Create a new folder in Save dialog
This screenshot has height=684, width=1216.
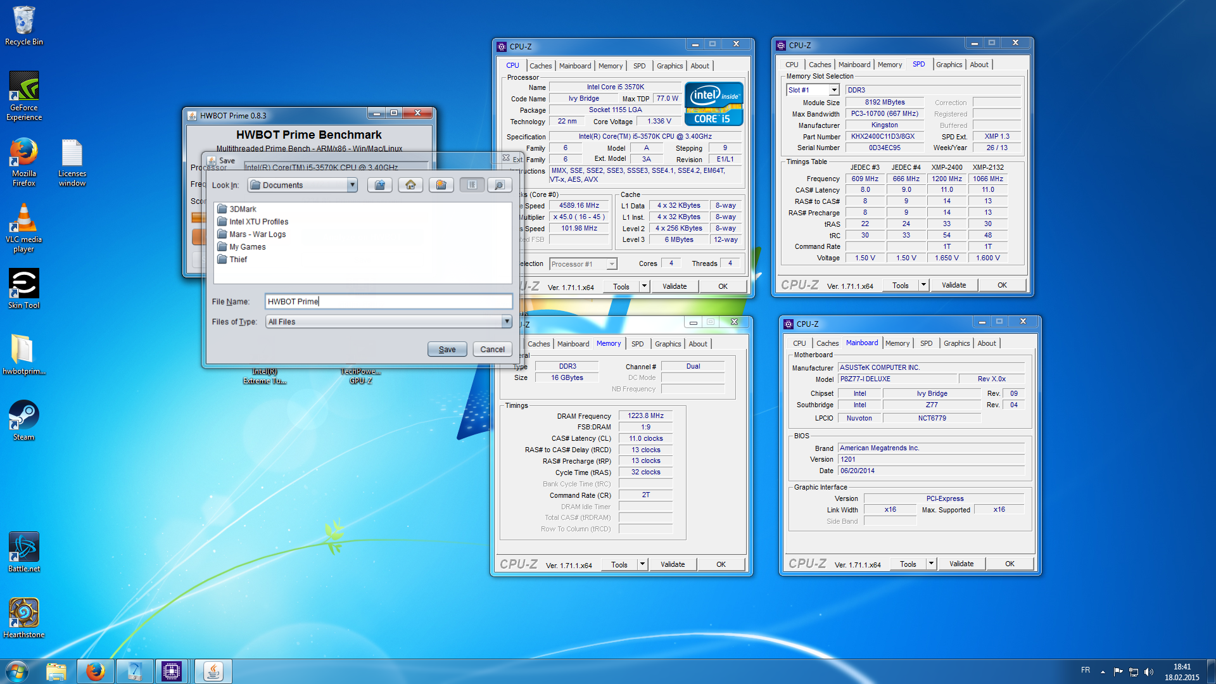441,185
